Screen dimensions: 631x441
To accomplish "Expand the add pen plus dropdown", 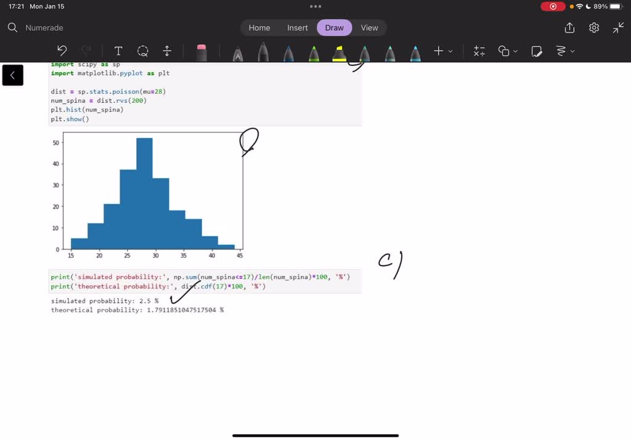I will coord(442,51).
